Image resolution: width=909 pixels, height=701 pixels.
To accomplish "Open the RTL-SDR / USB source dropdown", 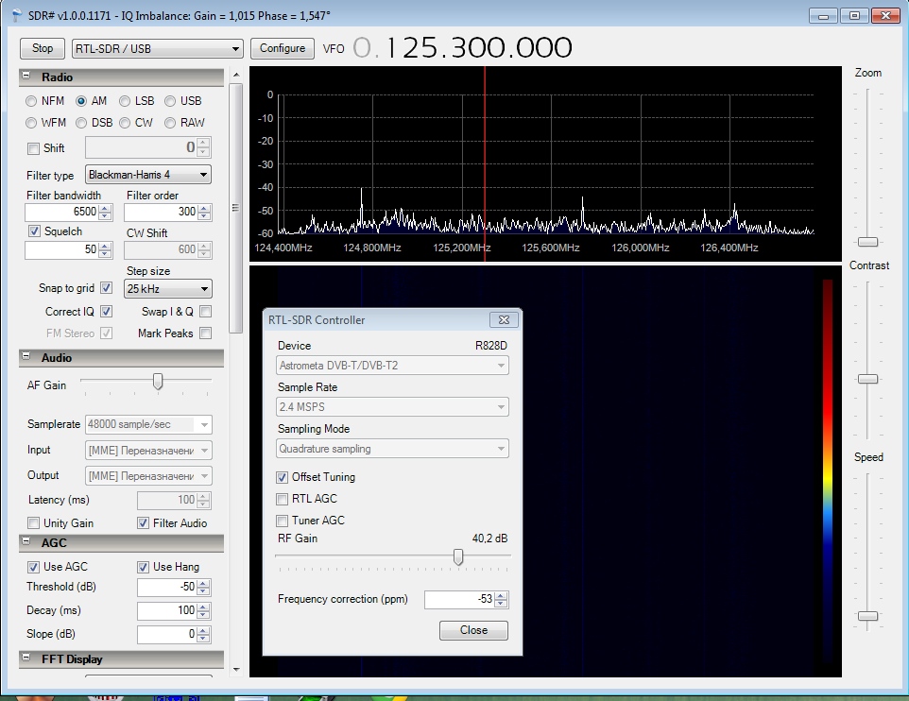I will 157,48.
